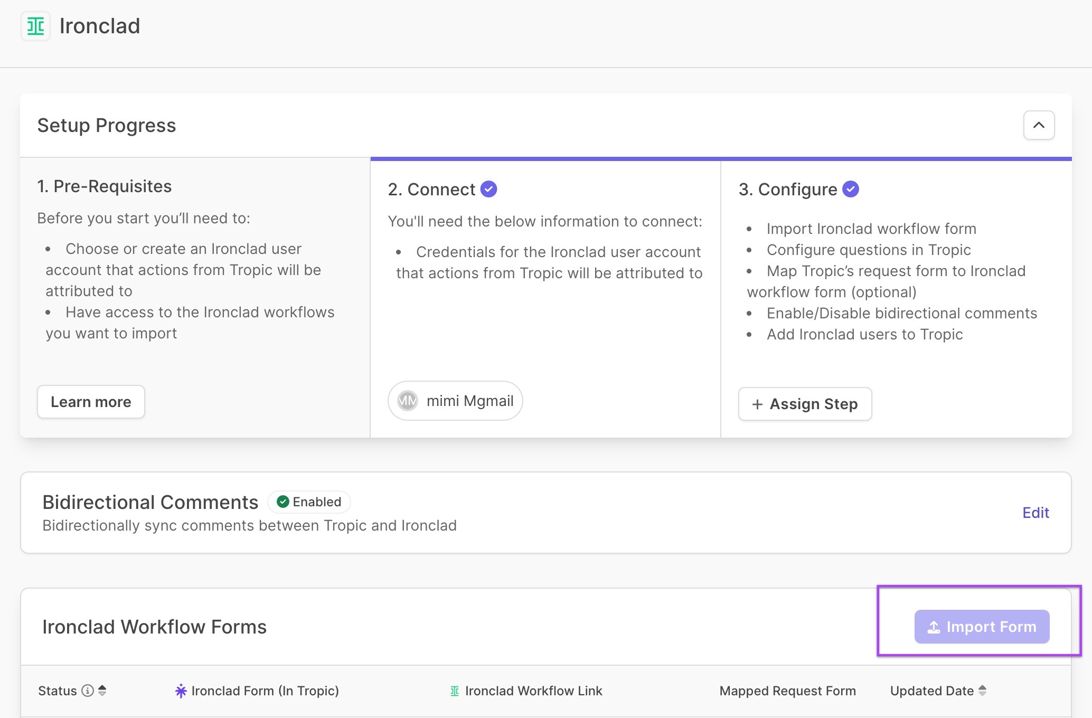This screenshot has width=1092, height=718.
Task: Click the 1. Pre-Requisites step heading
Action: pos(104,186)
